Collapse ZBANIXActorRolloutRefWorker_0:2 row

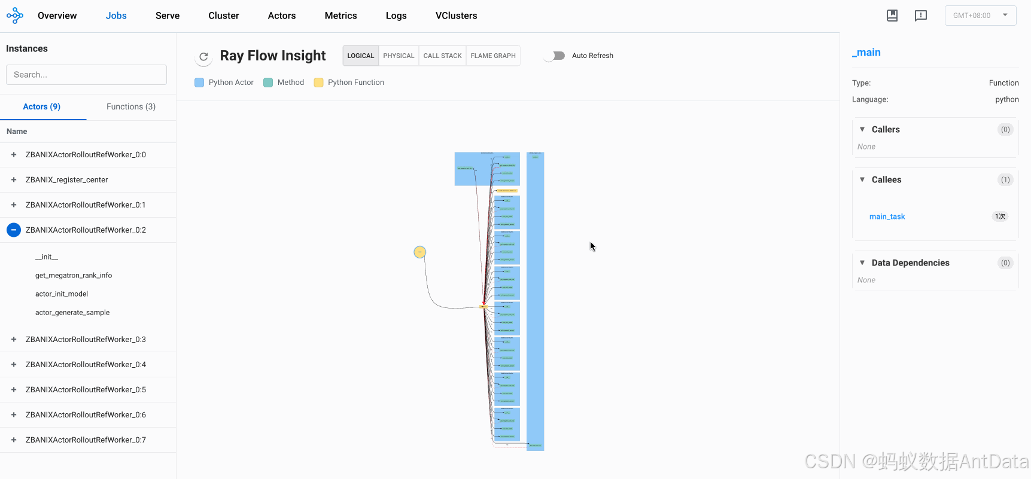coord(14,230)
